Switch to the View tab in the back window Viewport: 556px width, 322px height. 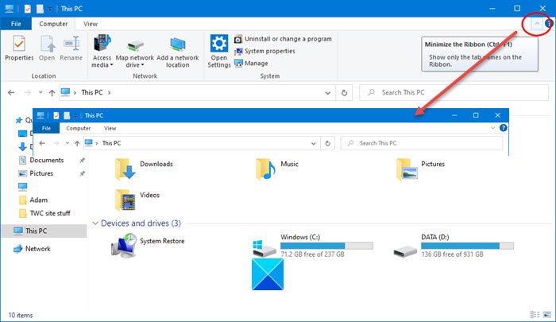[91, 24]
